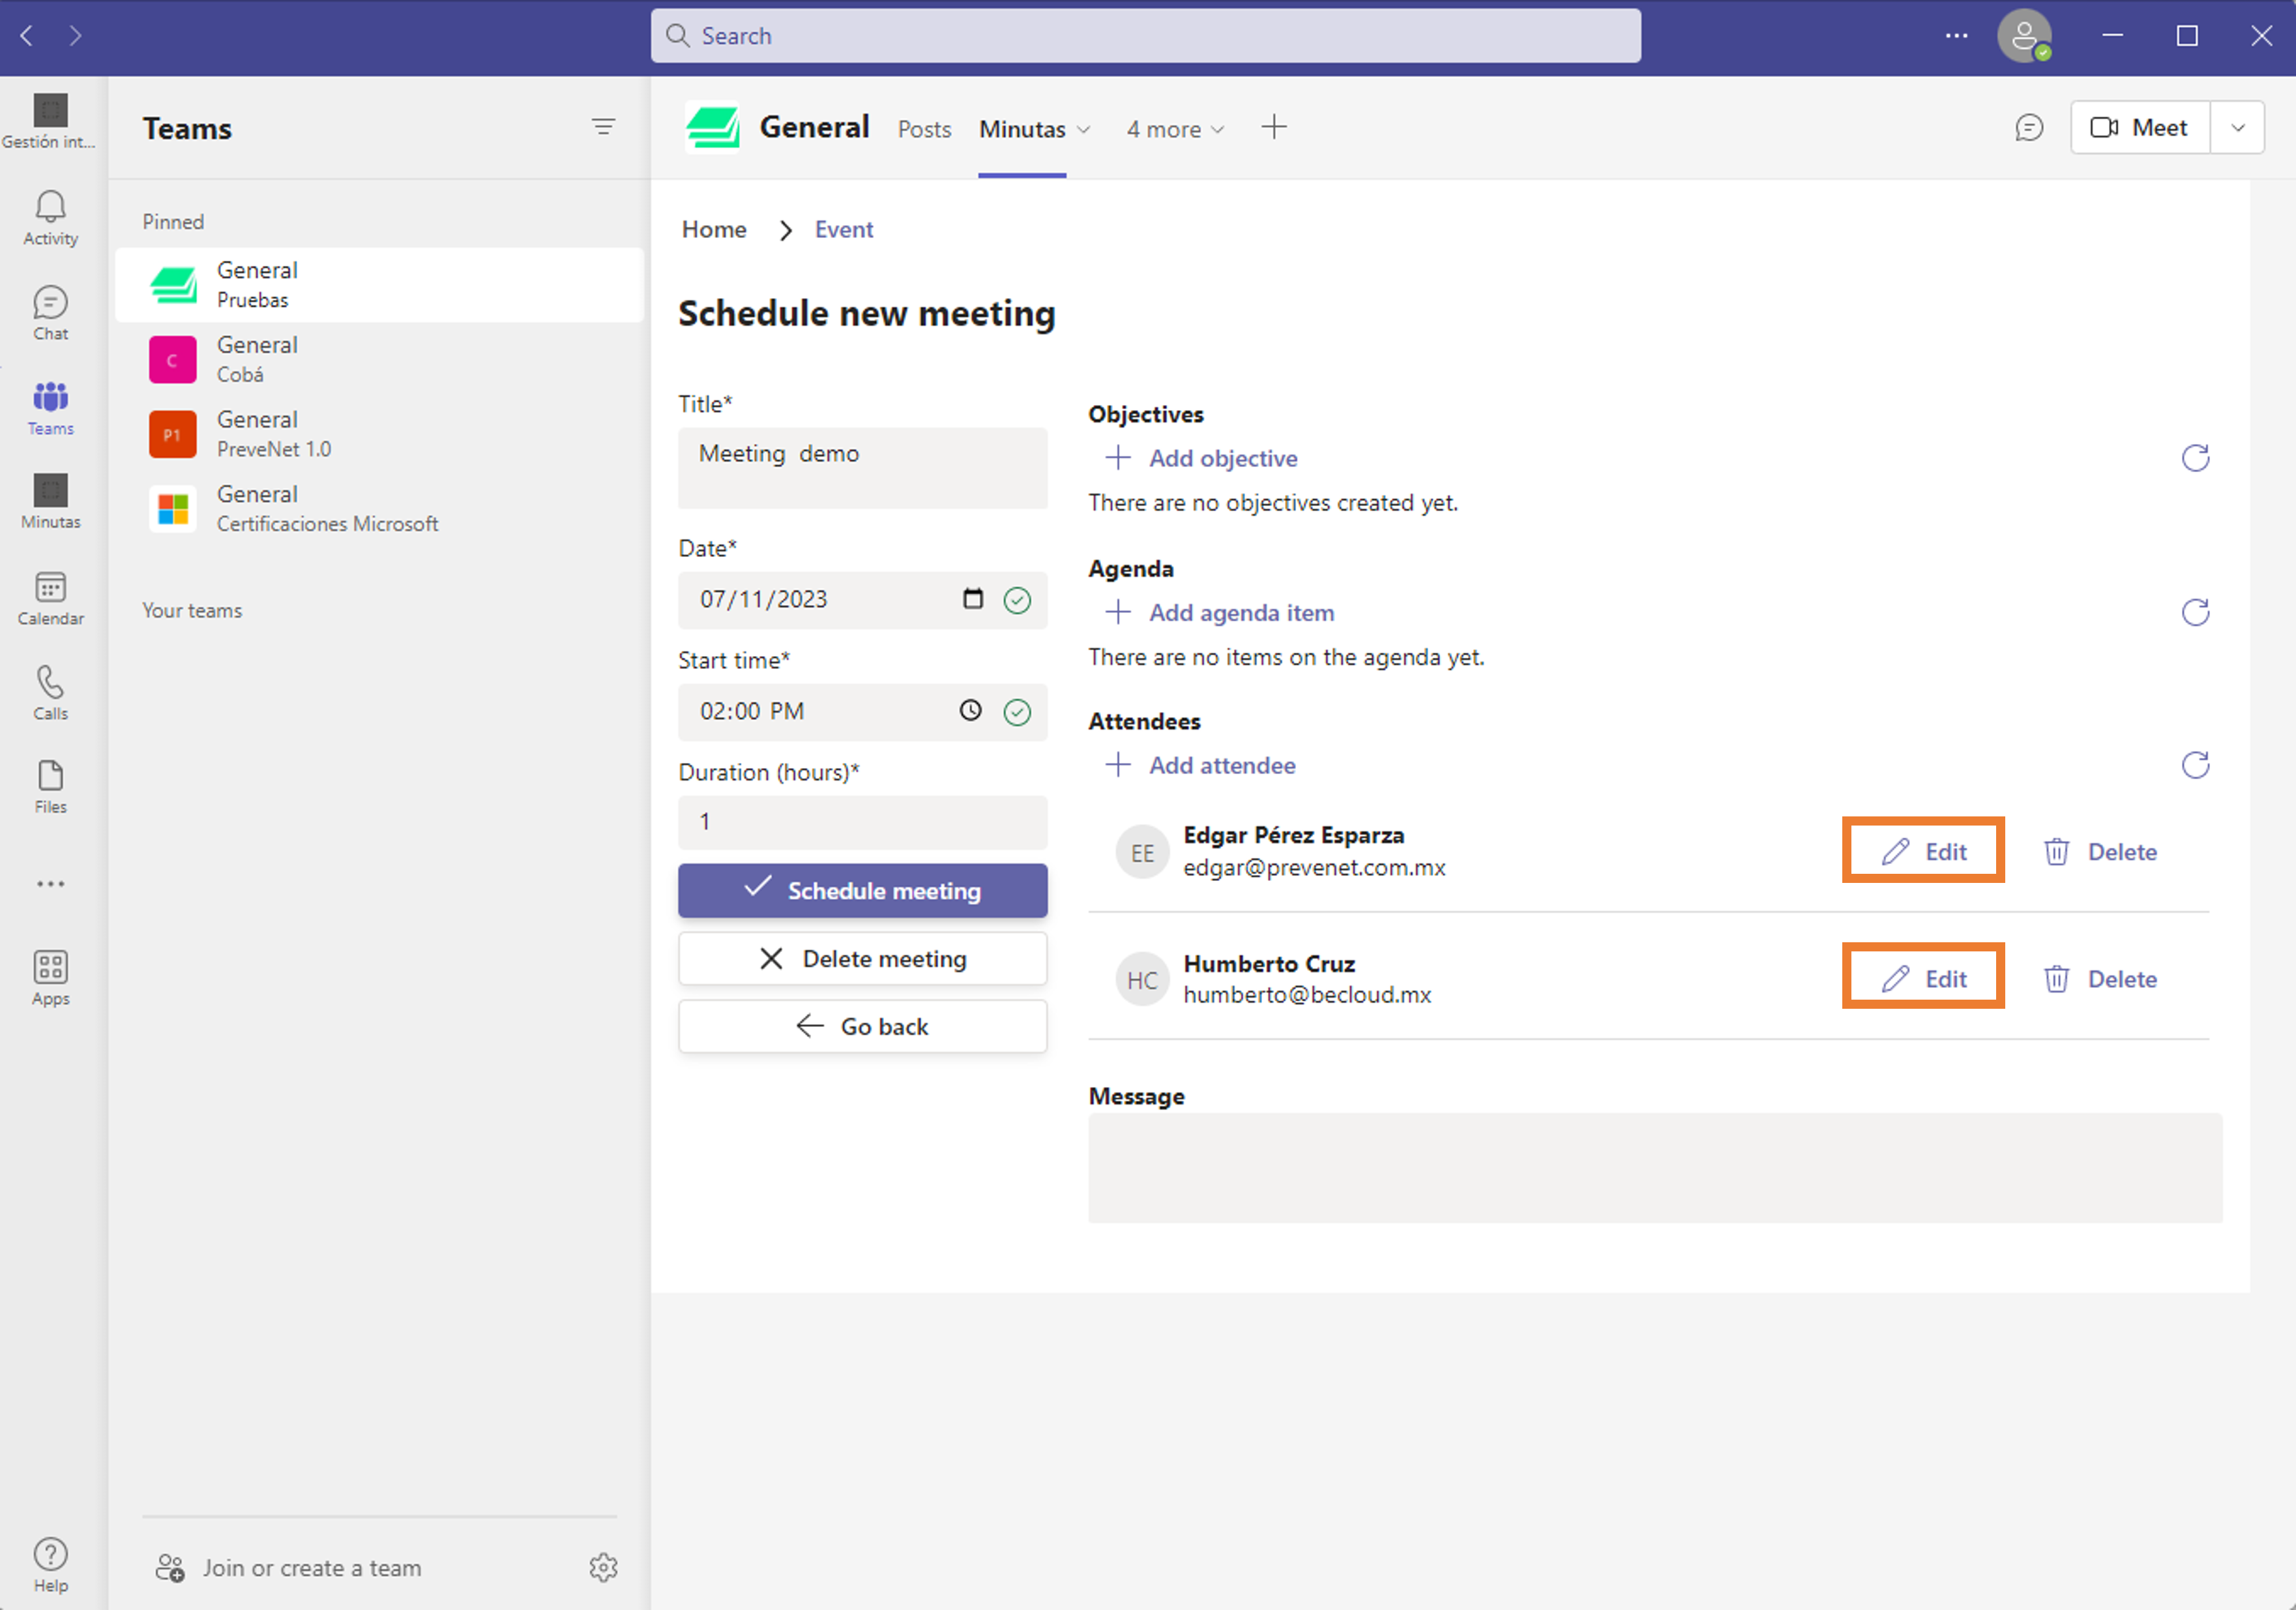Start a meeting with Meet button
Image resolution: width=2296 pixels, height=1610 pixels.
(x=2140, y=128)
